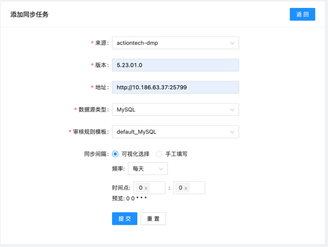Click the 提交 submit button
This screenshot has height=247, width=328.
pos(125,219)
